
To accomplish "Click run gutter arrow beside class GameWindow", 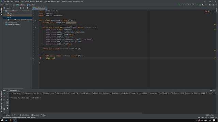I will tap(35, 20).
